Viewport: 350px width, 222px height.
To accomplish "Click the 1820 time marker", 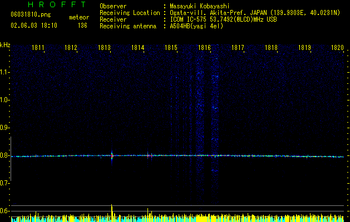I will (338, 48).
